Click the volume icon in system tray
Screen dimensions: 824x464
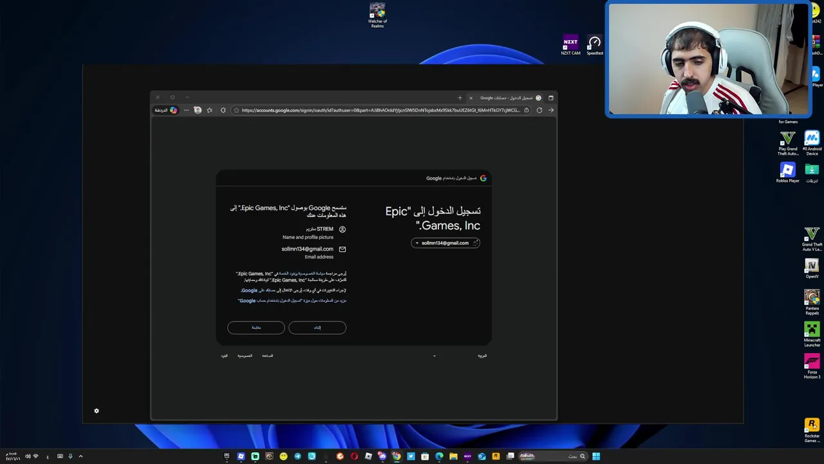tap(27, 456)
